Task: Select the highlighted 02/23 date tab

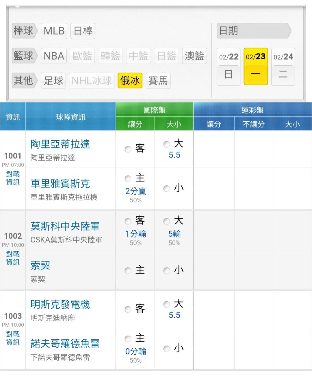Action: pyautogui.click(x=256, y=67)
